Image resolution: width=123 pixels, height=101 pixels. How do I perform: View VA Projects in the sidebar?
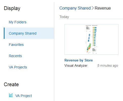pos(18,67)
